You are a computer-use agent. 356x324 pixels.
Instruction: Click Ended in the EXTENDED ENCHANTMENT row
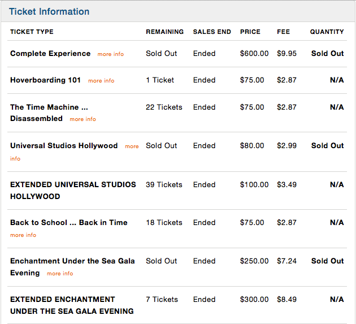point(204,299)
